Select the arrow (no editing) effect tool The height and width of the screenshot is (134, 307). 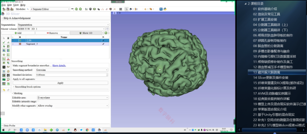point(4,38)
